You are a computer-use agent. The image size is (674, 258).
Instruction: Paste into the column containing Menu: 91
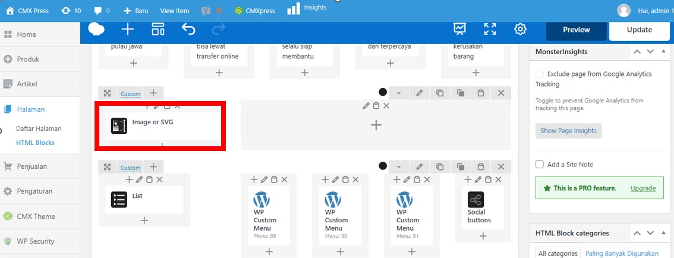pyautogui.click(x=417, y=180)
